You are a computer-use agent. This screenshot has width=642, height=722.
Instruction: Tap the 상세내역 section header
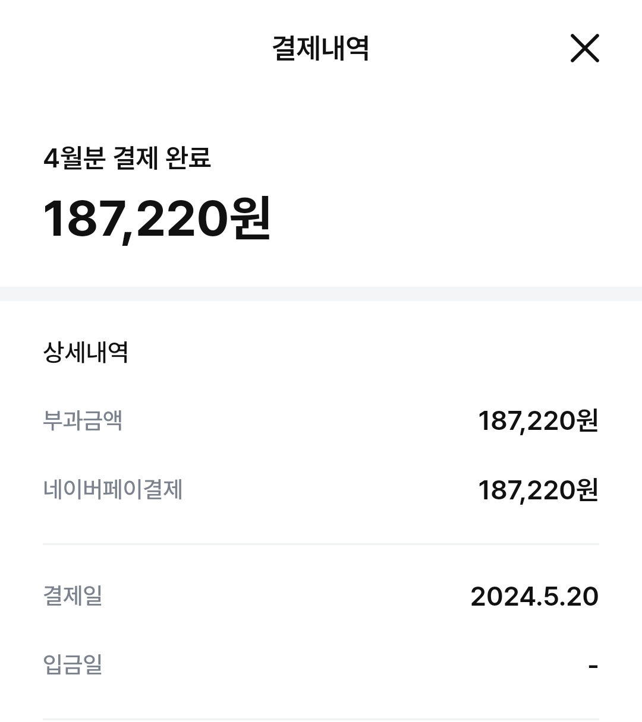tap(86, 352)
